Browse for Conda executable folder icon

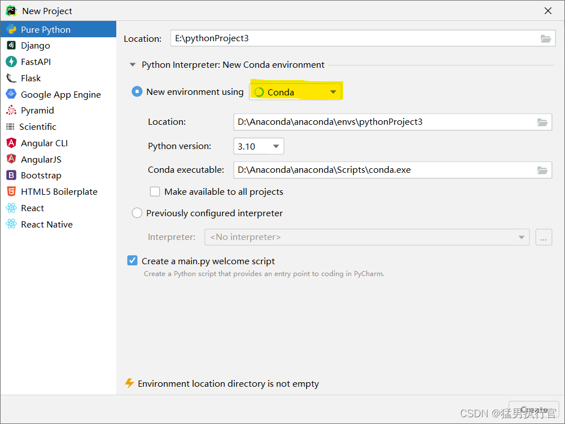[x=542, y=170]
